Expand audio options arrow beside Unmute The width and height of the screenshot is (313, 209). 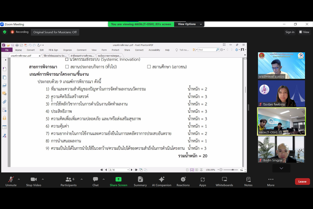click(19, 179)
